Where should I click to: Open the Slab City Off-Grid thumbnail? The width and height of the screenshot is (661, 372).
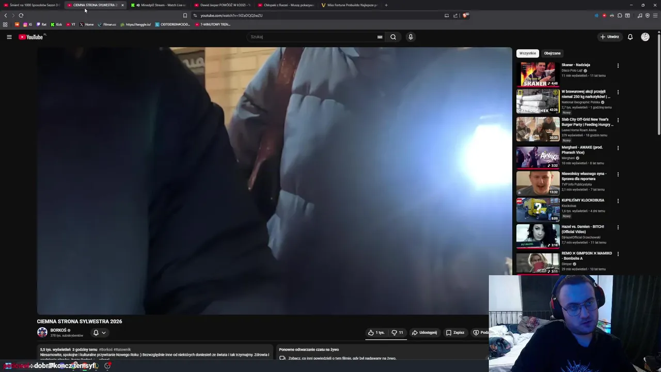[538, 129]
